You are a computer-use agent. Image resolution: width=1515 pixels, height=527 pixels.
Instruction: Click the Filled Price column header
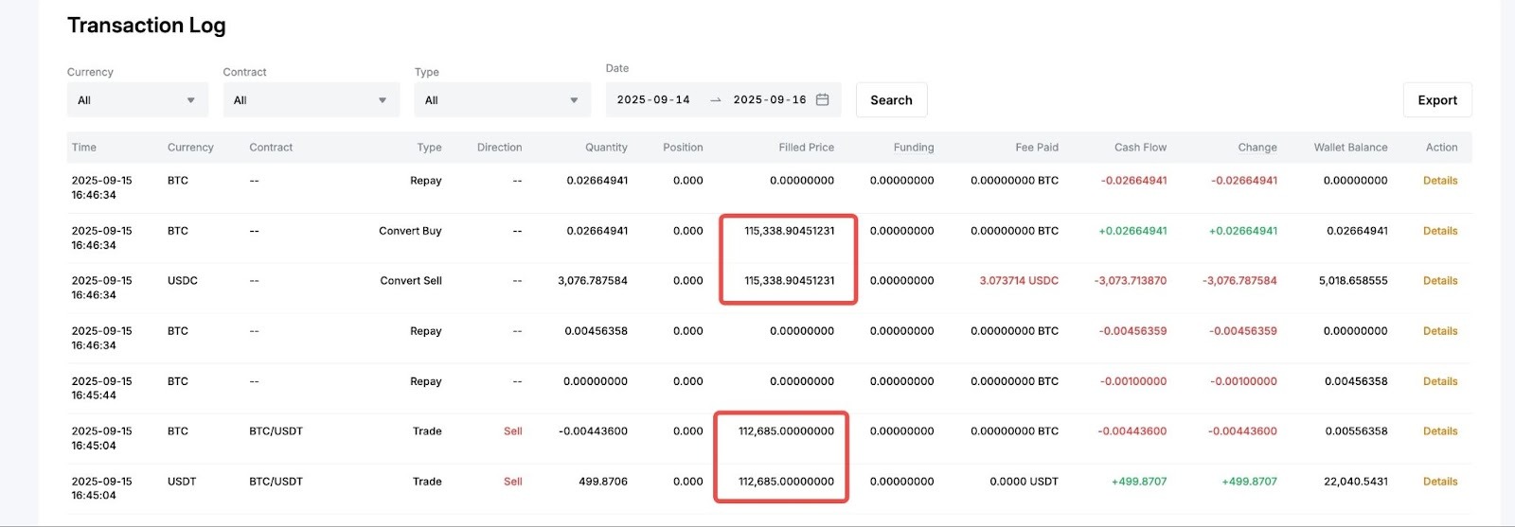point(806,148)
